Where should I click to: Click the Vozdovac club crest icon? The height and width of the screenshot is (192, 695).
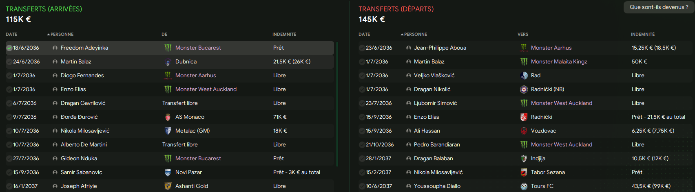524,131
